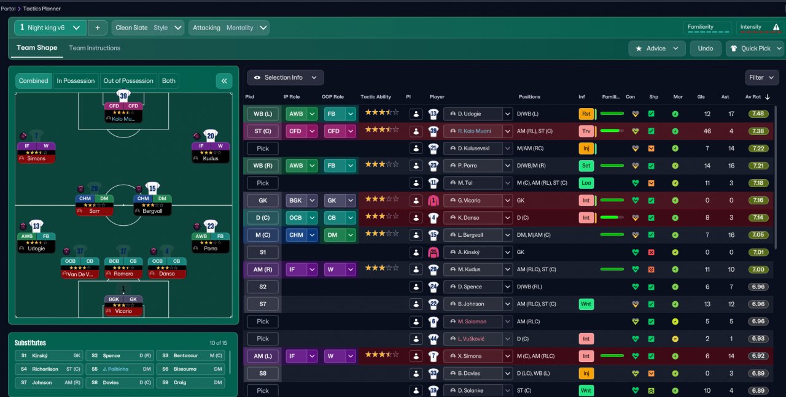
Task: Toggle Vicario's match sharpness checkbox
Action: 652,200
